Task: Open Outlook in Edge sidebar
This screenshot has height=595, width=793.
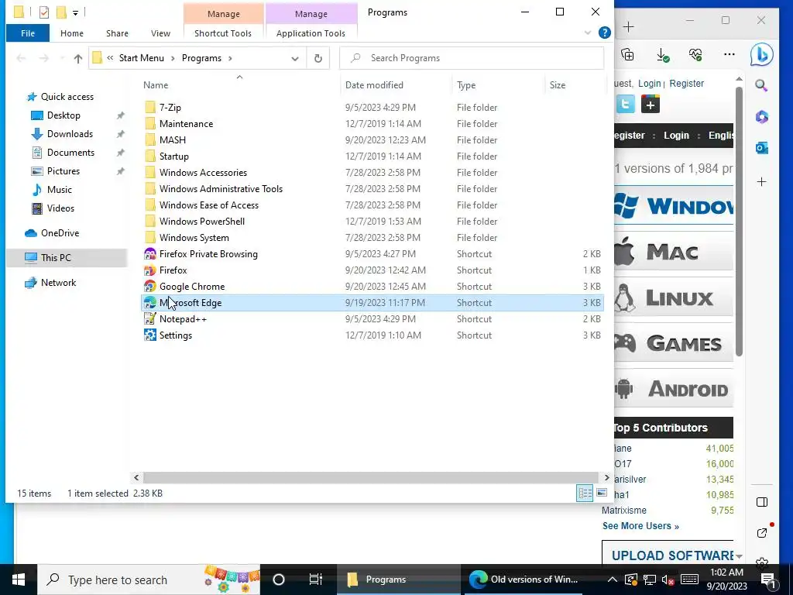Action: tap(762, 148)
